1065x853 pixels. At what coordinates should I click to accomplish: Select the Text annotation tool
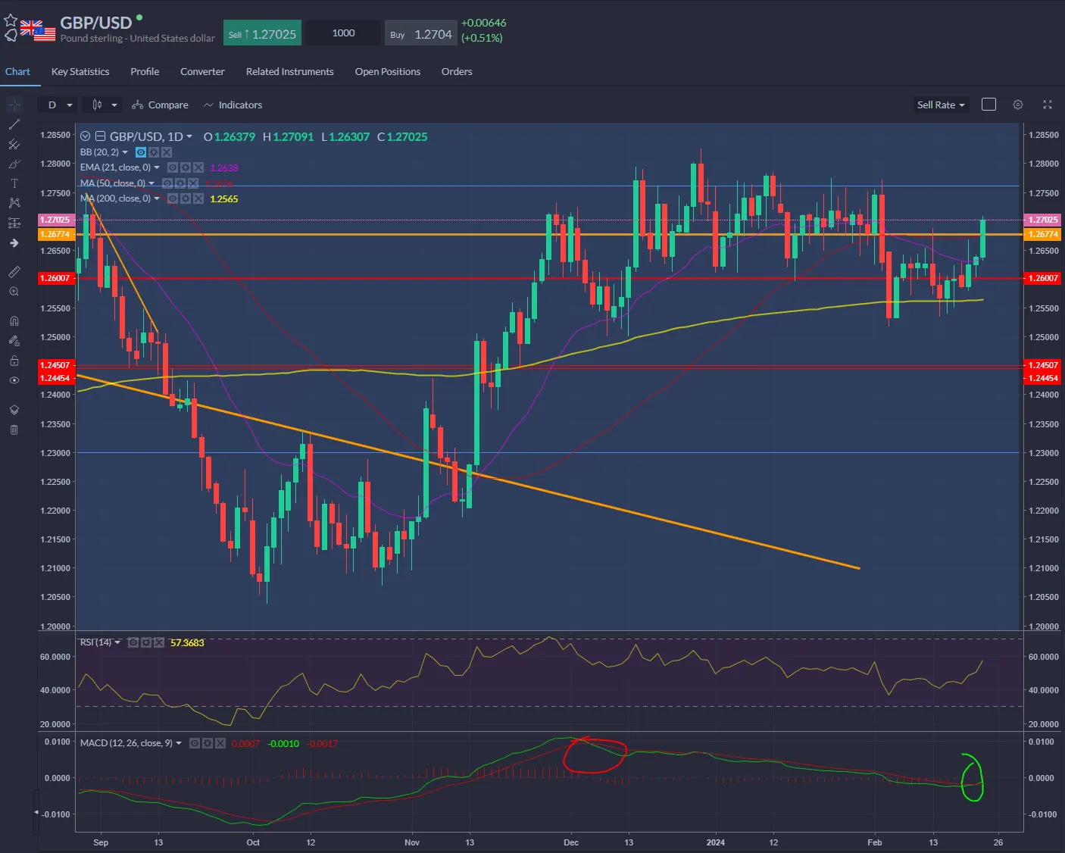(14, 183)
